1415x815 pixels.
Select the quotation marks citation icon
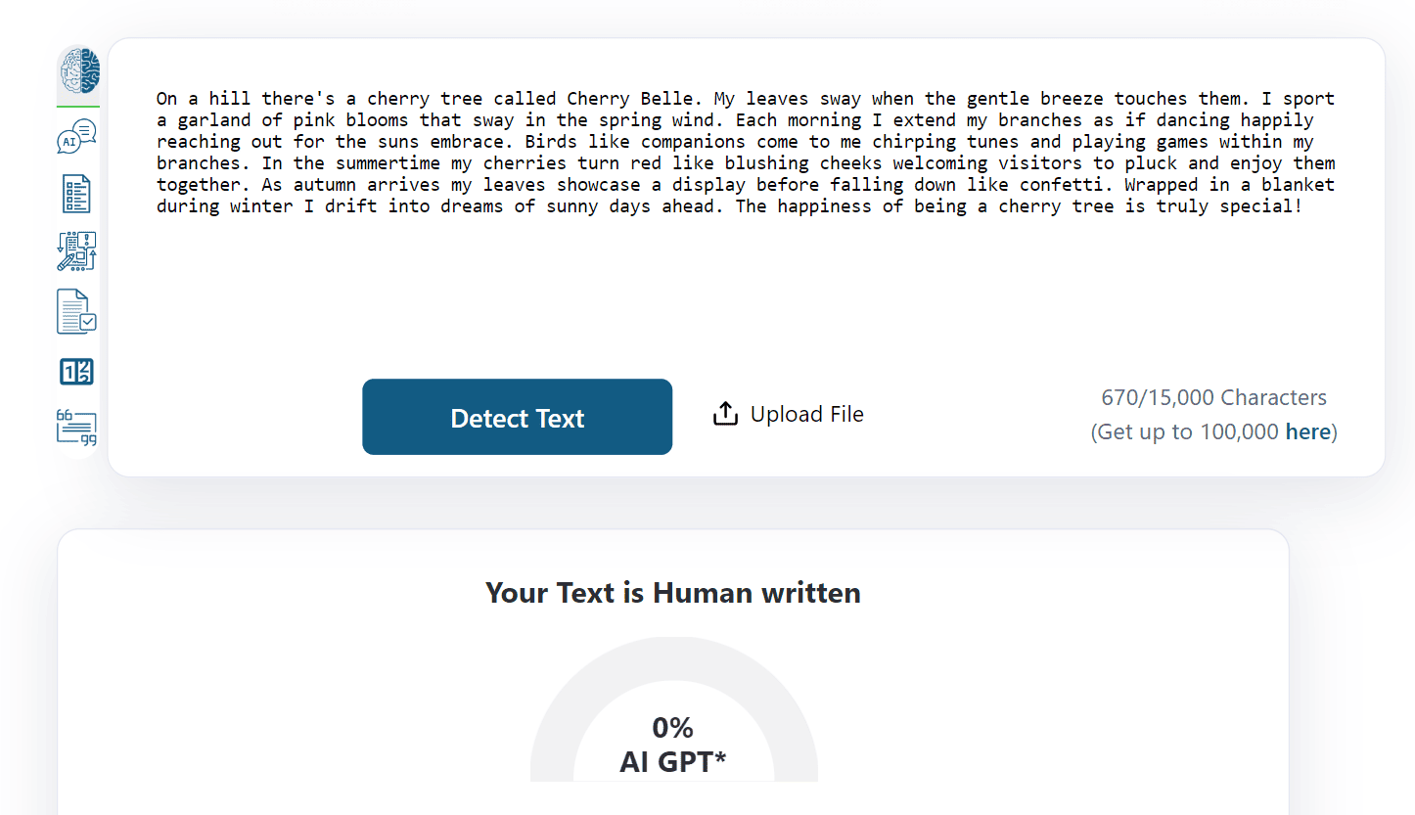point(76,428)
